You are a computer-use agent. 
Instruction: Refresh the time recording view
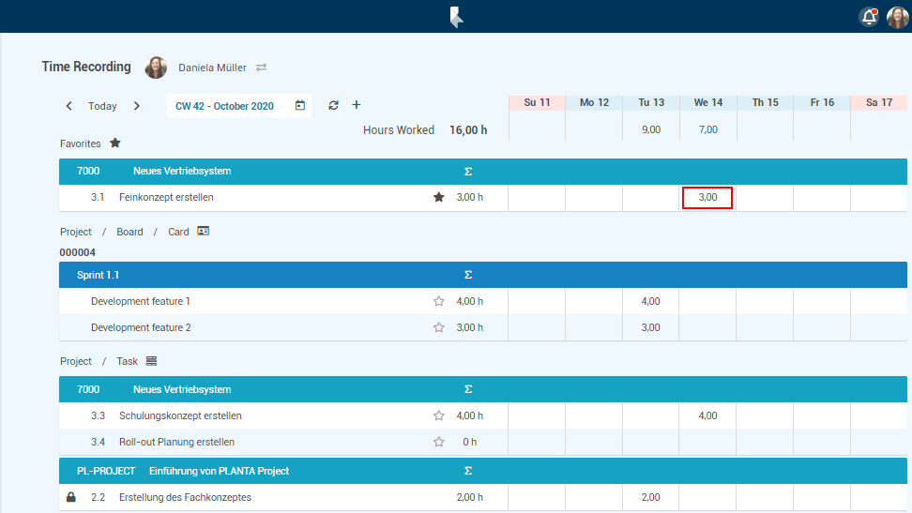(333, 106)
